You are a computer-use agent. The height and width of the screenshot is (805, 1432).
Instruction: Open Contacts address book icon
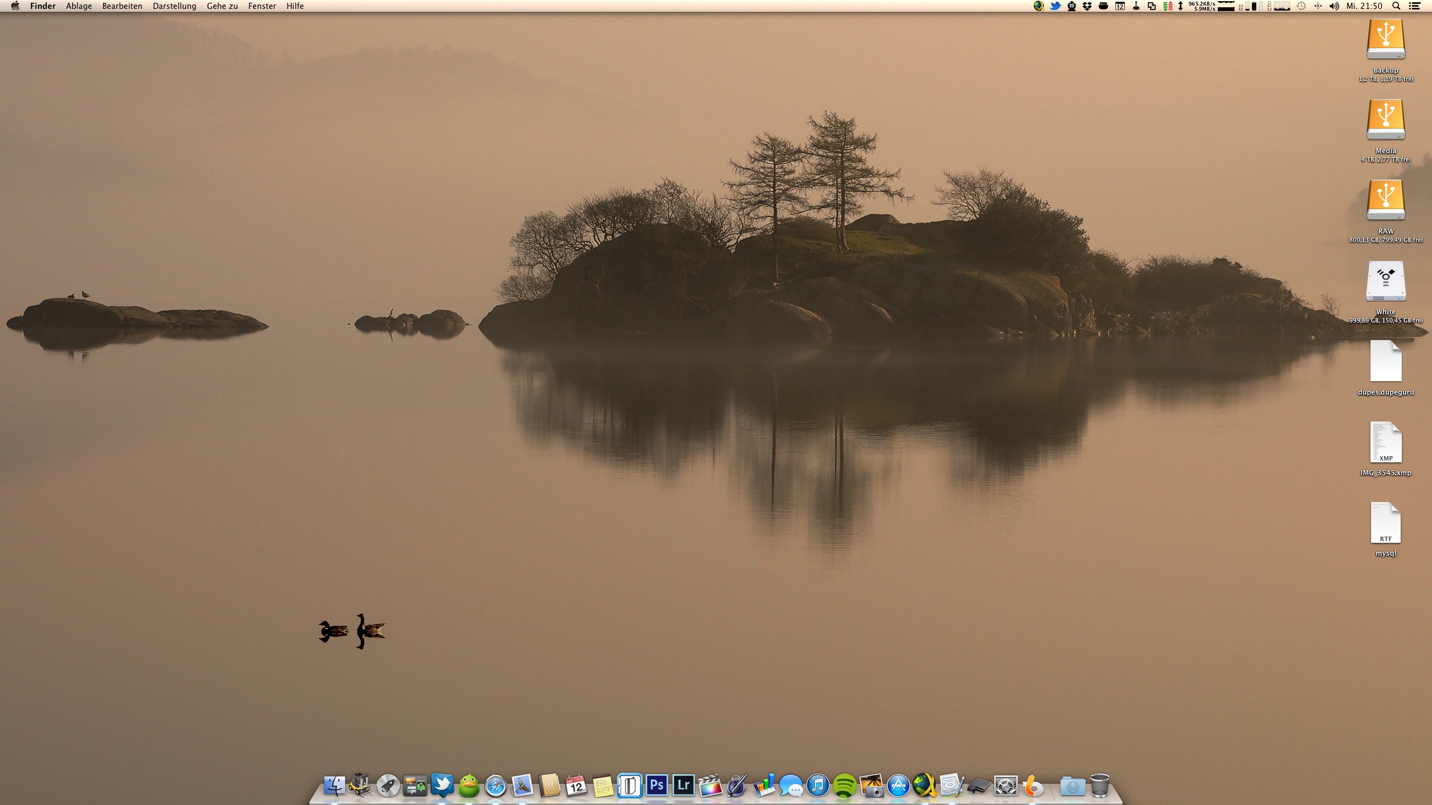(549, 785)
